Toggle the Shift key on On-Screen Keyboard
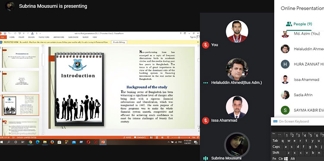Screen dimensions: 324x161 click(x=276, y=152)
